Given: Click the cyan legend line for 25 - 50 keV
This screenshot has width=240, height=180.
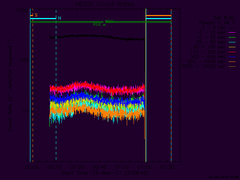Looking at the screenshot, I should 232,42.
